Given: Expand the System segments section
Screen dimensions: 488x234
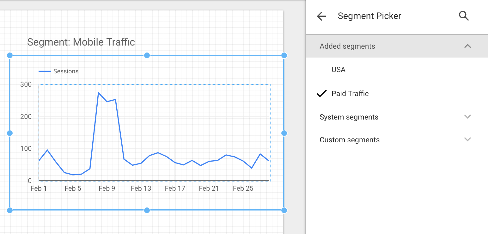Looking at the screenshot, I should point(467,117).
